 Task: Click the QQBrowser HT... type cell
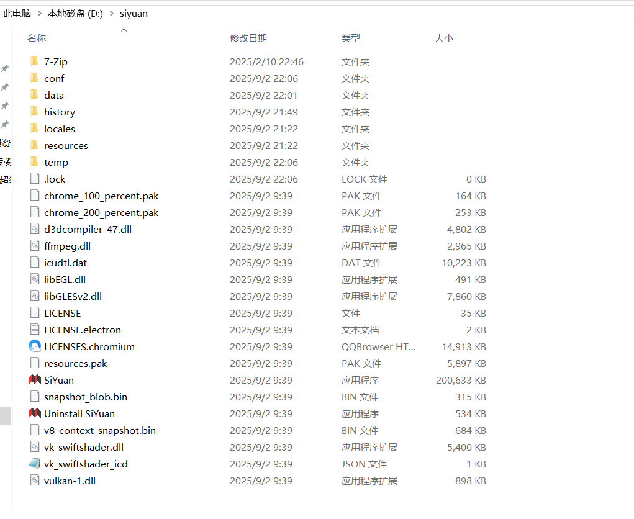[378, 347]
